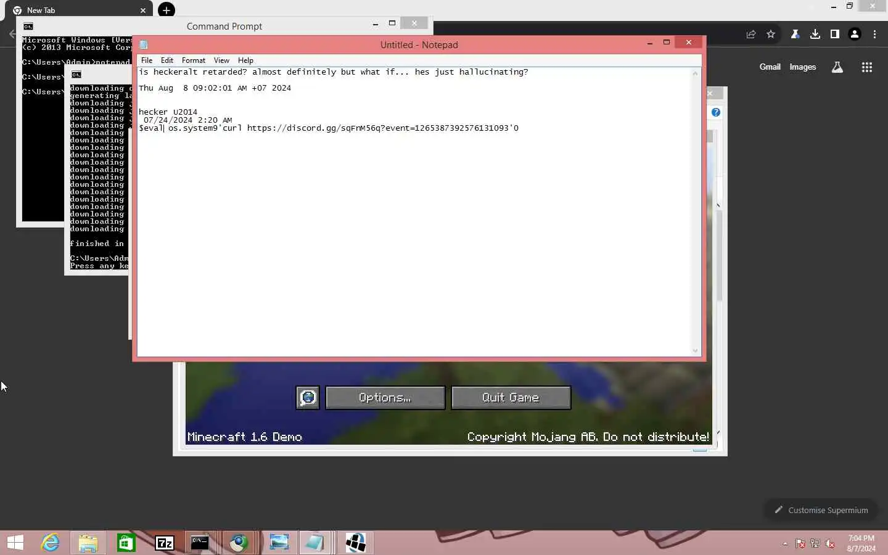Screen dimensions: 888x555
Task: Open the network tray icon
Action: click(815, 543)
